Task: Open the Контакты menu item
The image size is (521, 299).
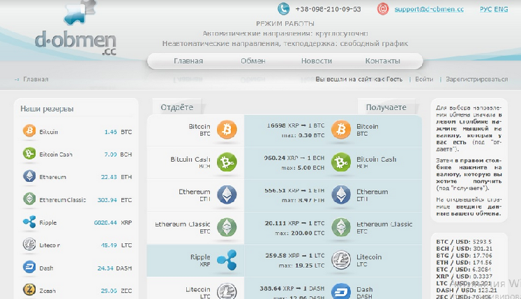Action: click(382, 61)
